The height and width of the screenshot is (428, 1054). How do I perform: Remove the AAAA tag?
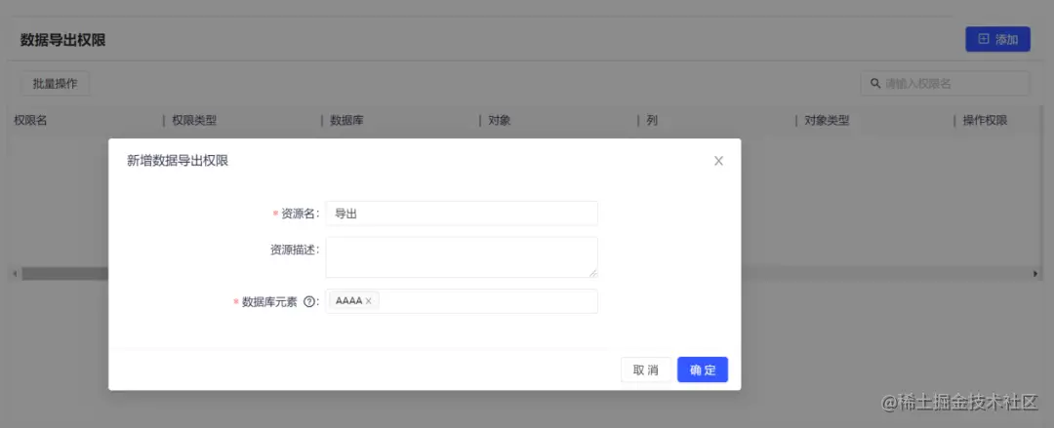point(368,301)
